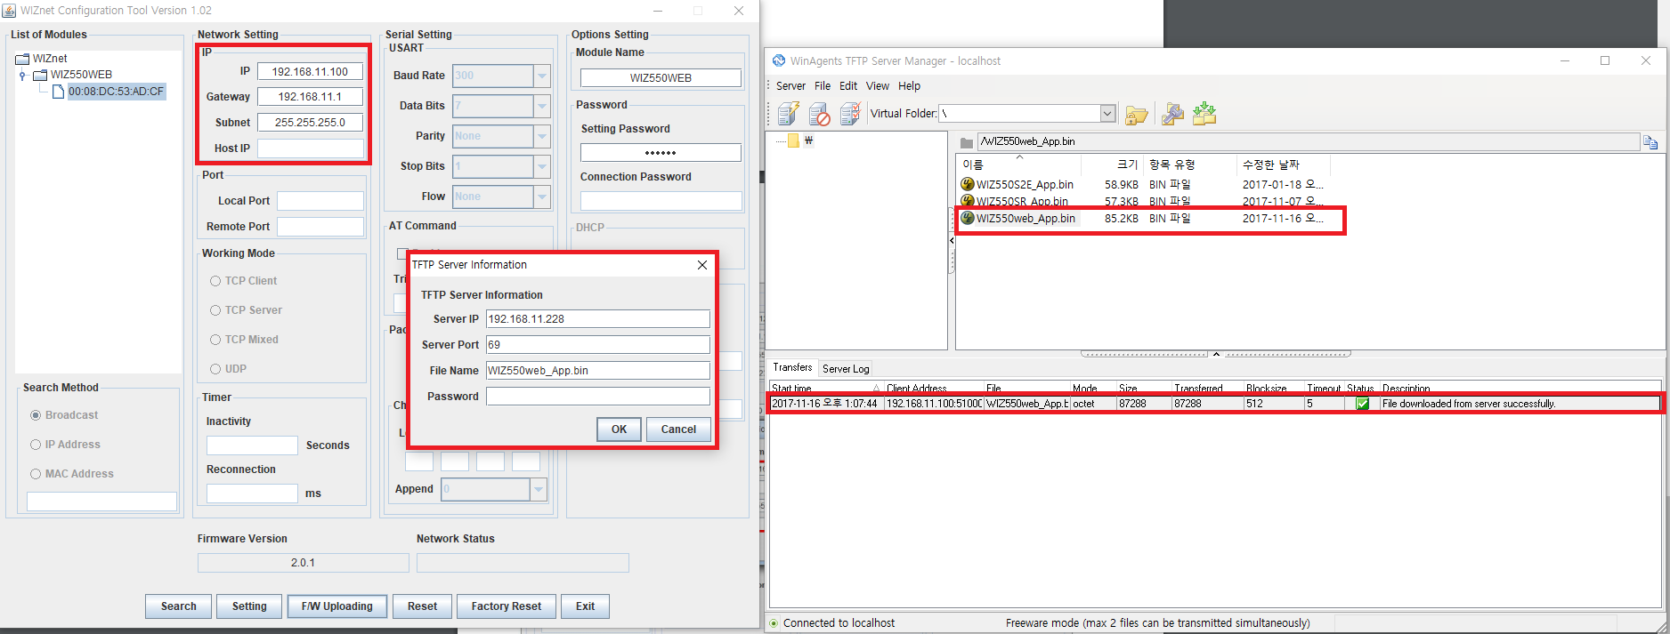Switch to the Server Log tab
The width and height of the screenshot is (1670, 634).
click(x=846, y=368)
